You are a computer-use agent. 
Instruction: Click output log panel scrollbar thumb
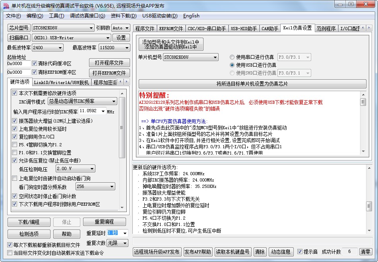(369, 206)
